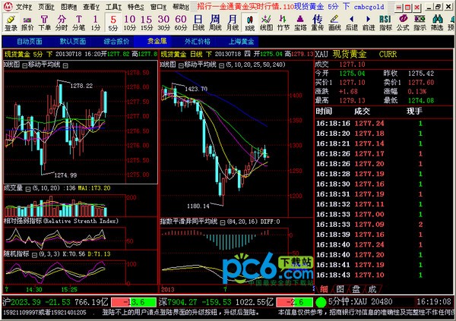
Task: Collapse 移动平均线 box in 日线 chart
Action: coord(221,65)
